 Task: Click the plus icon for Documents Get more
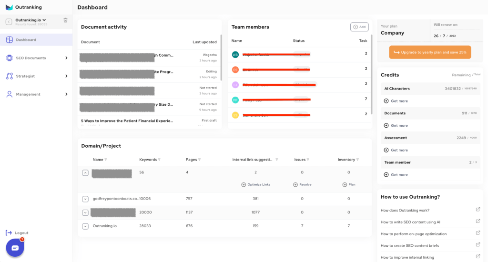pos(386,125)
